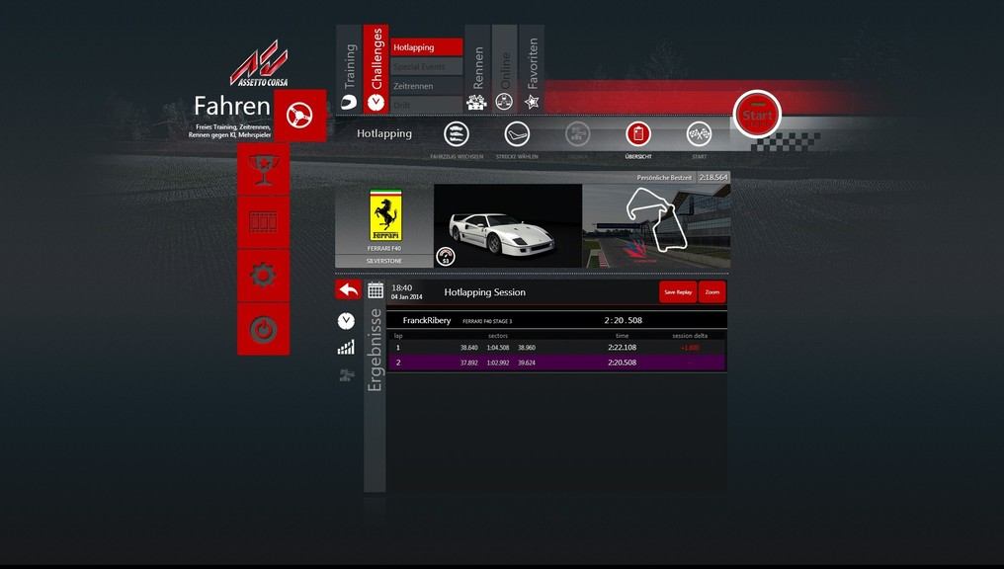Click the session time 18:40
The height and width of the screenshot is (569, 1004).
click(401, 288)
